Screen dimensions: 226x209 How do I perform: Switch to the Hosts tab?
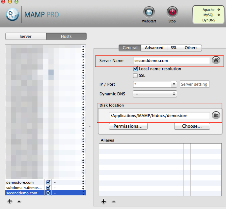pyautogui.click(x=66, y=36)
